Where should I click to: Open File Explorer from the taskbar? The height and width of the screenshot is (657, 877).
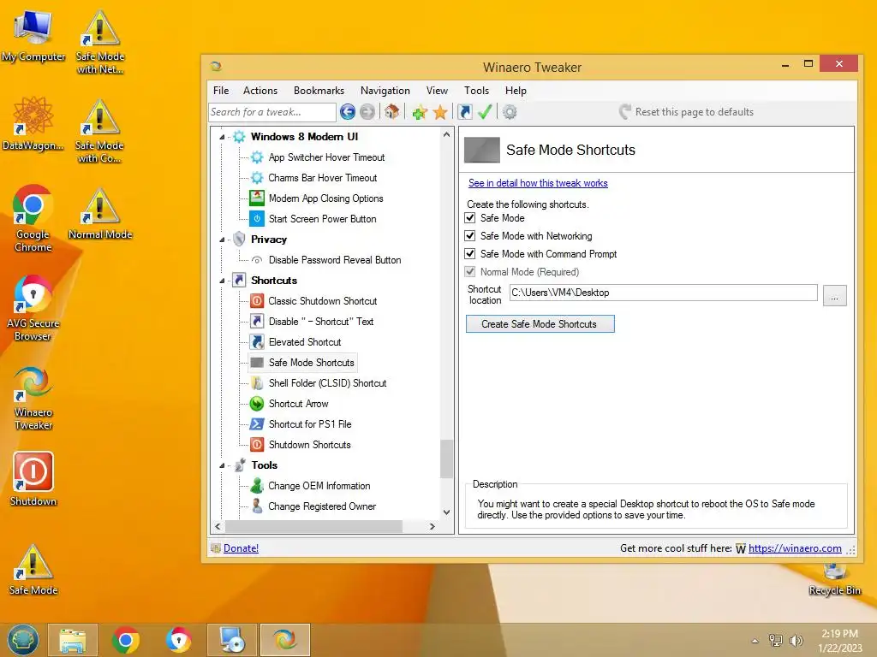click(x=73, y=640)
